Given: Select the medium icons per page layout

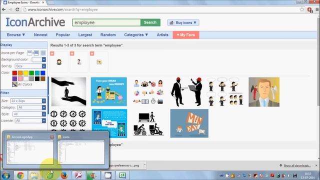Looking at the screenshot, I should tap(36, 53).
